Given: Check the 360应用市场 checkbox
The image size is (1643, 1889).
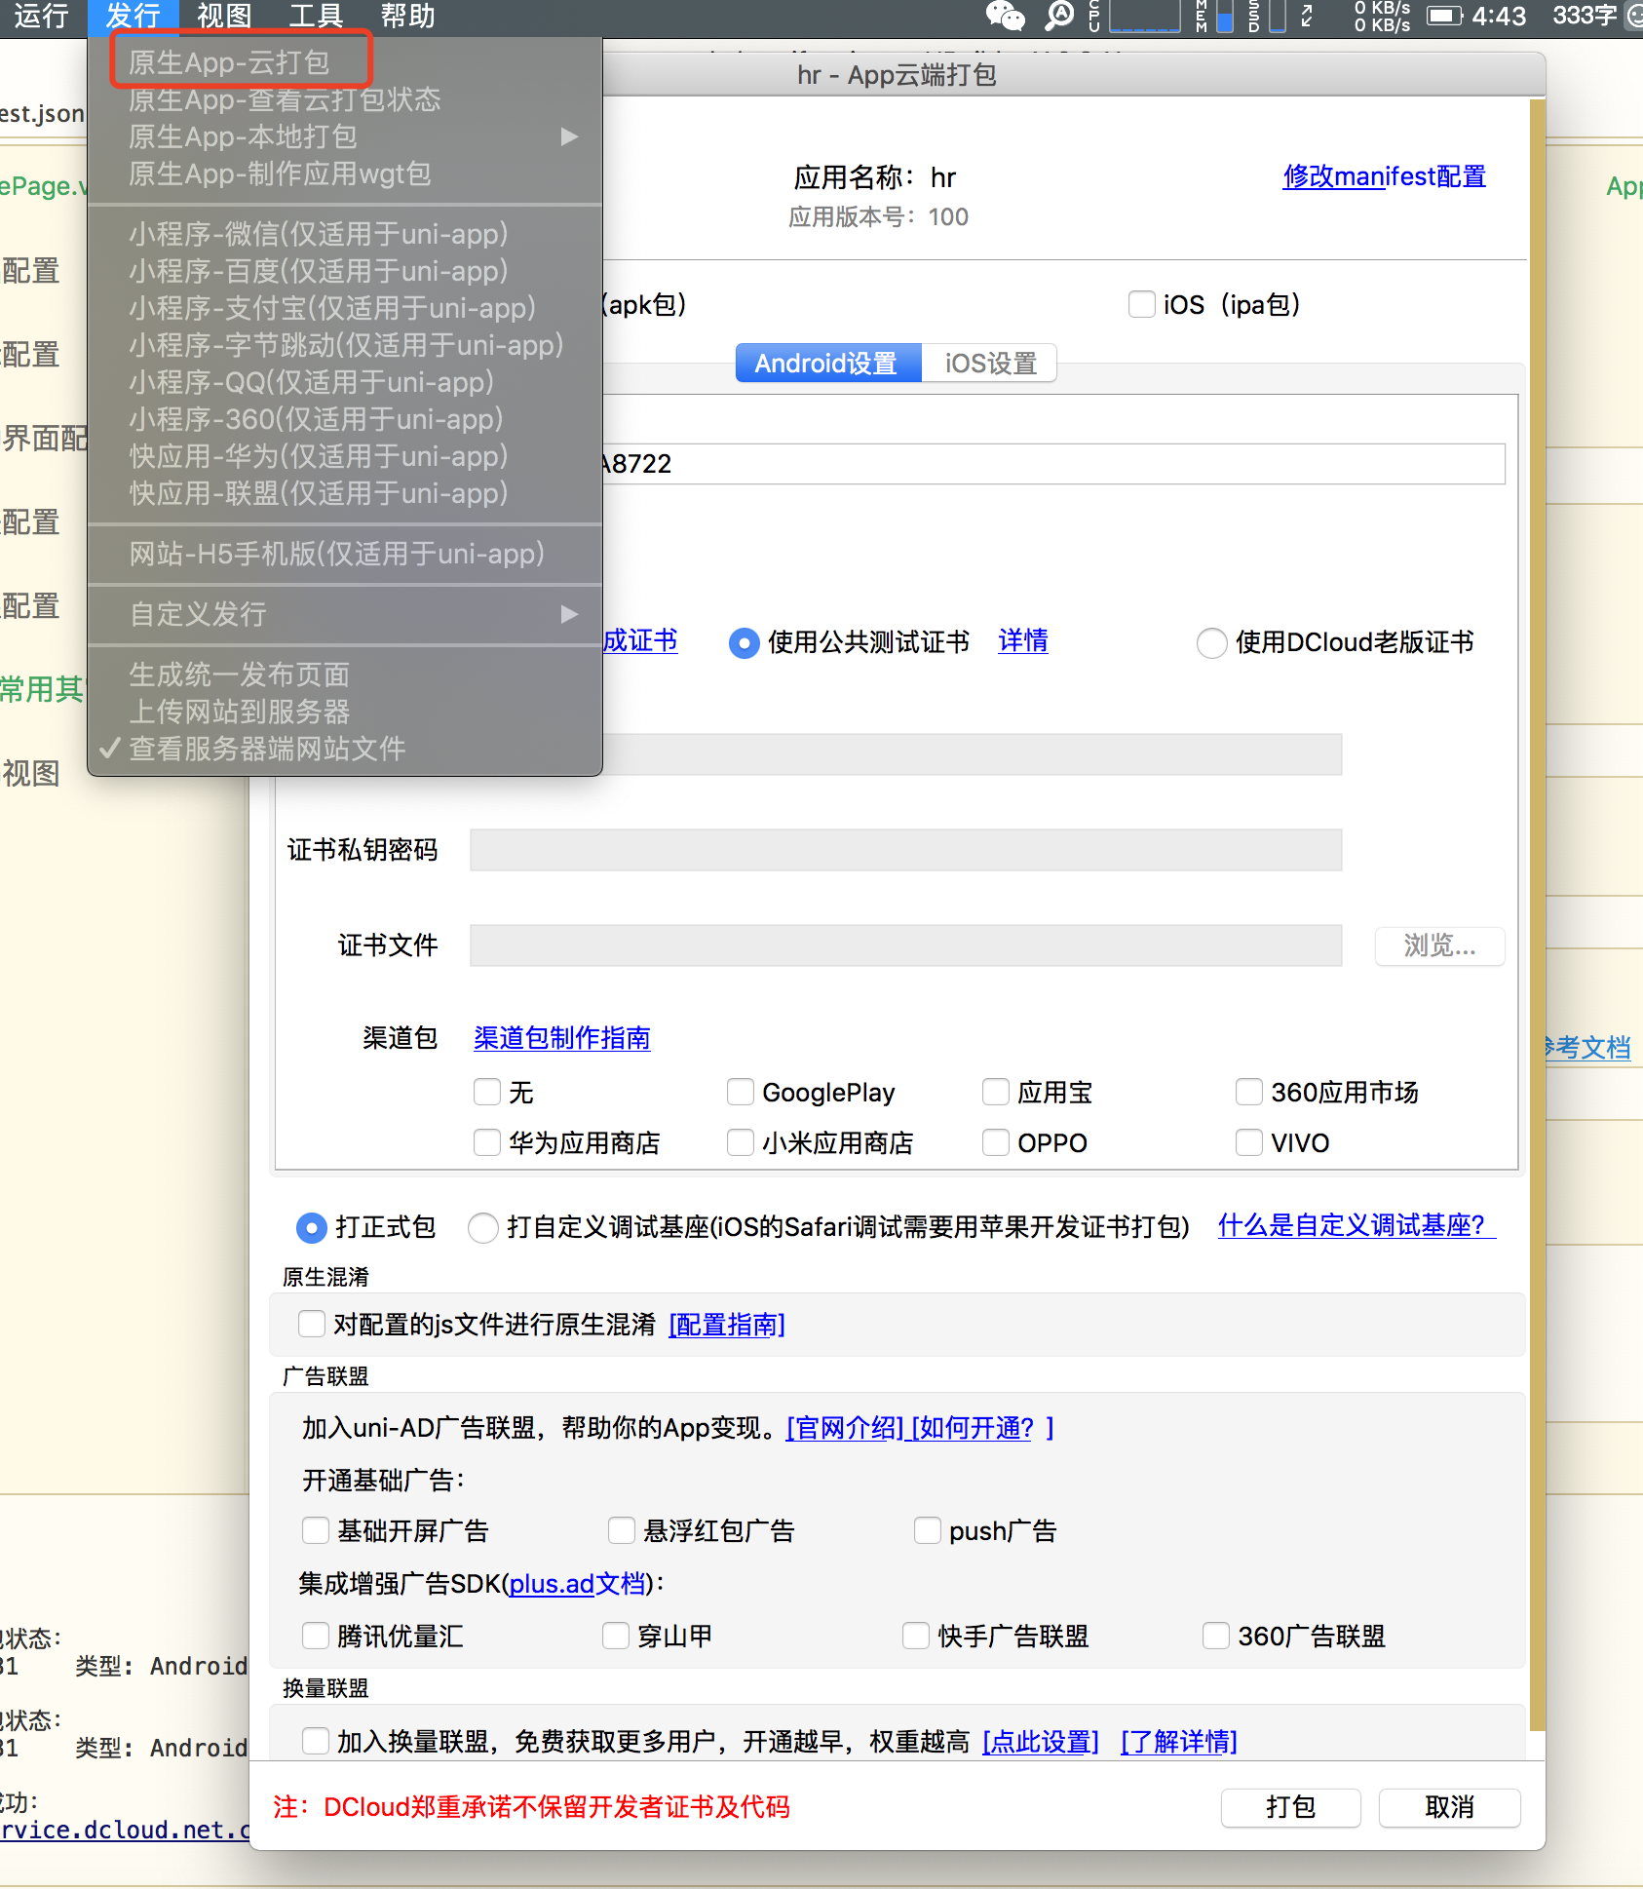Looking at the screenshot, I should point(1249,1092).
